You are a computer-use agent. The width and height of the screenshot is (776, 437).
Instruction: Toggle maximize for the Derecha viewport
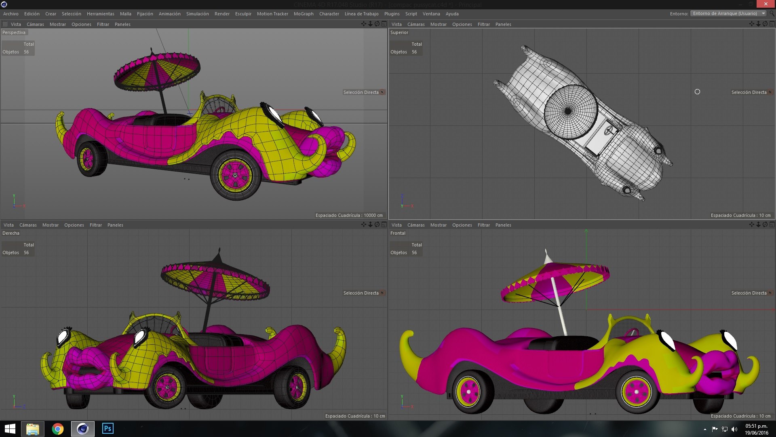point(384,225)
